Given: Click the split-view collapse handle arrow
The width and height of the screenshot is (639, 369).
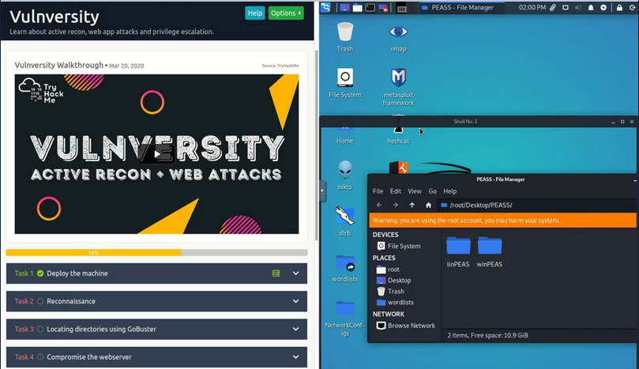Looking at the screenshot, I should (x=322, y=190).
